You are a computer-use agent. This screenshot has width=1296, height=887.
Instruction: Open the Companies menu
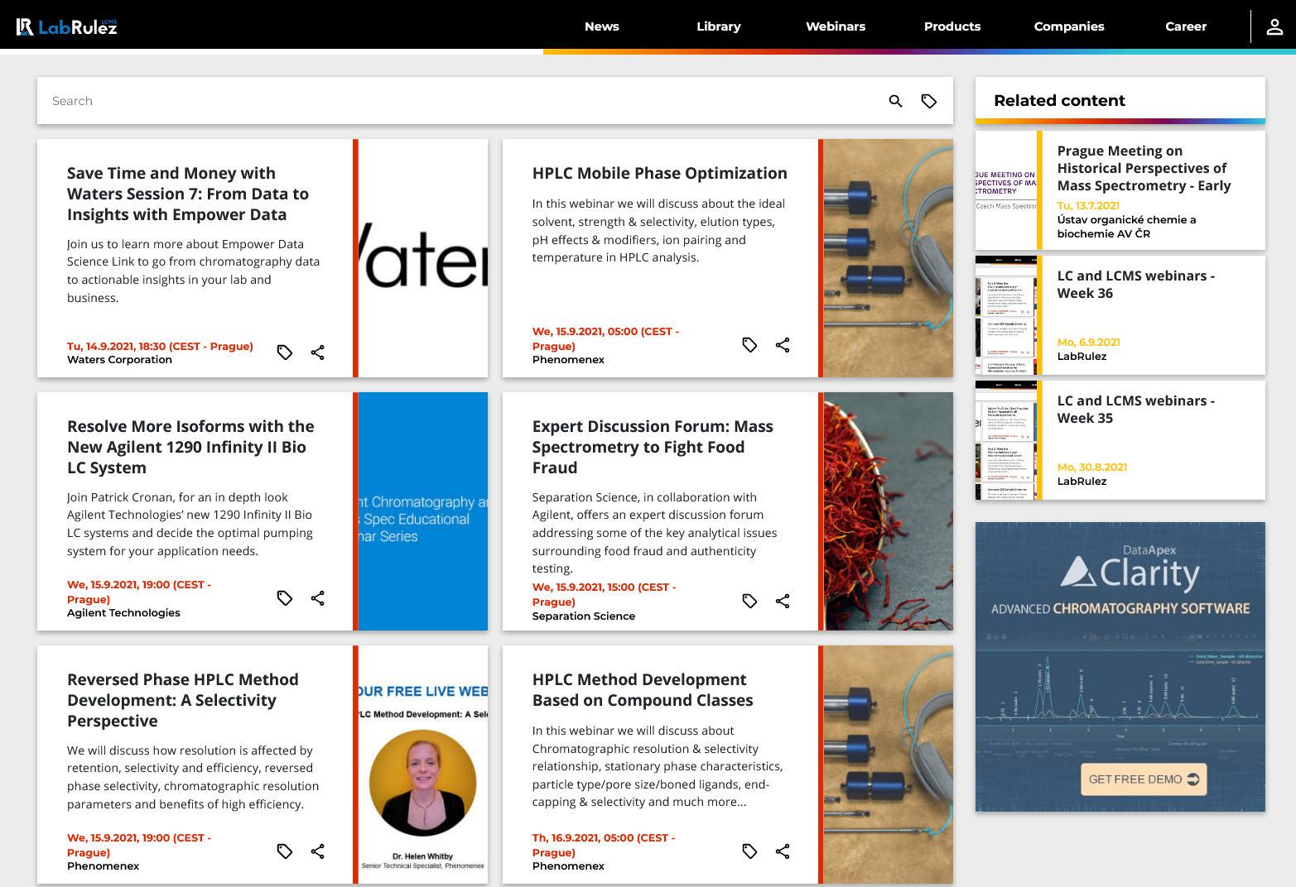pos(1069,26)
